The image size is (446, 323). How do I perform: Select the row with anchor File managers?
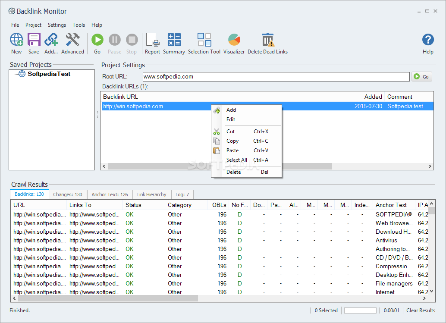pos(220,283)
